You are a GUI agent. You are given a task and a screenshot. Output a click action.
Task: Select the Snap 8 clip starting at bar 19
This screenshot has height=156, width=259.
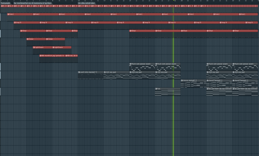[x=129, y=22]
